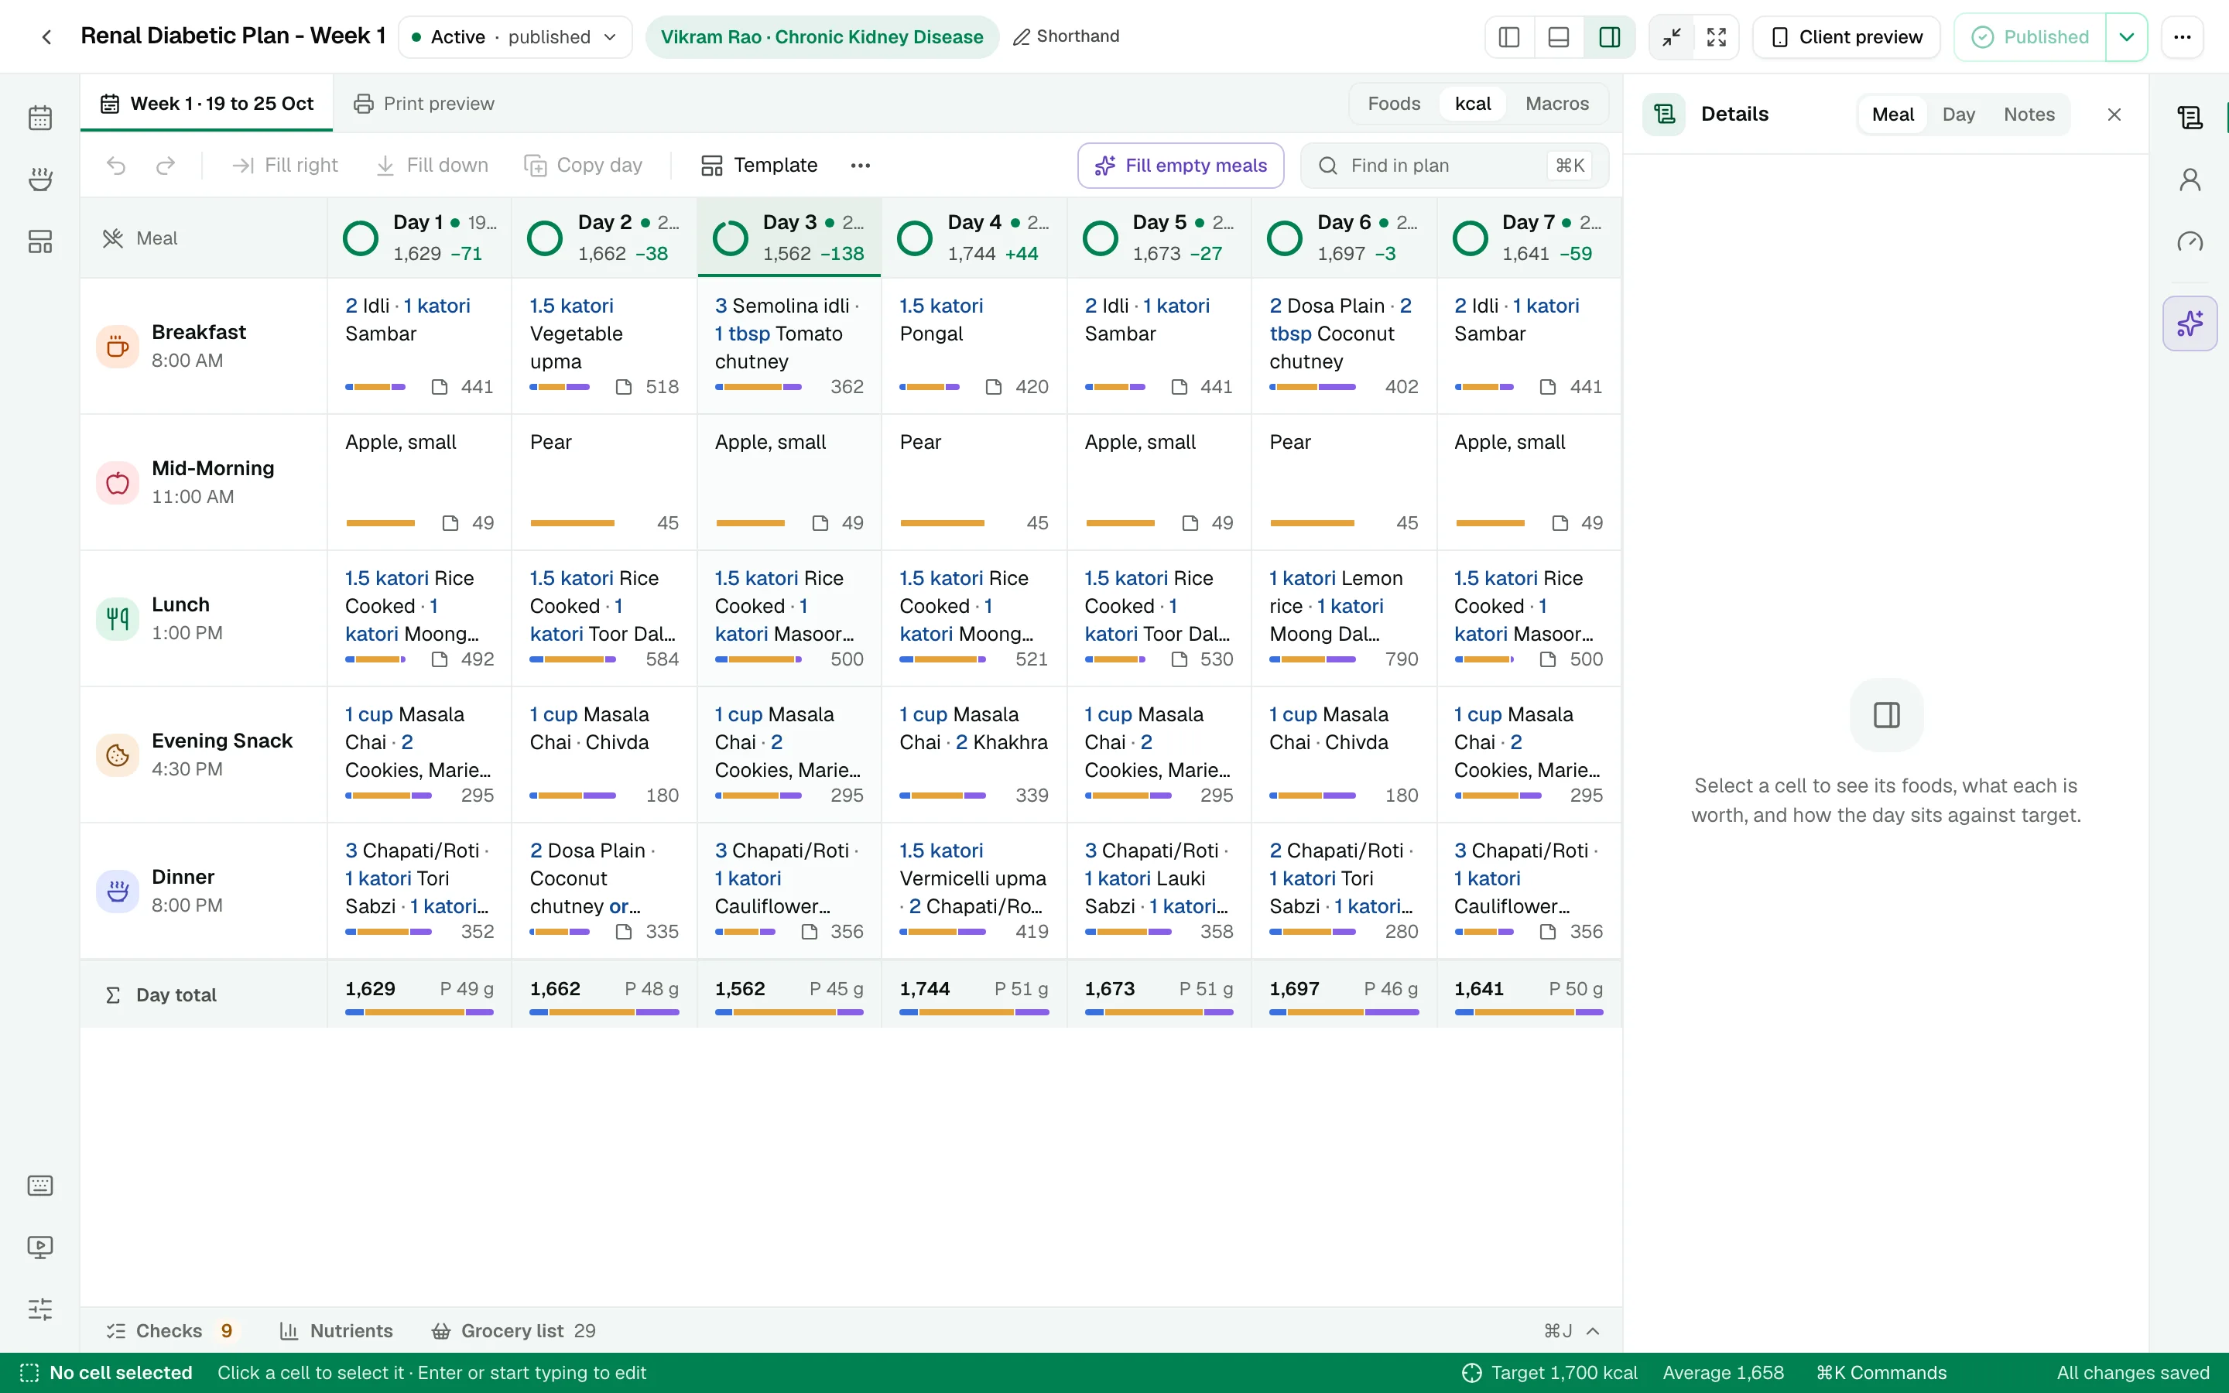Click the keyboard icon in left sidebar
The height and width of the screenshot is (1393, 2229).
(39, 1186)
